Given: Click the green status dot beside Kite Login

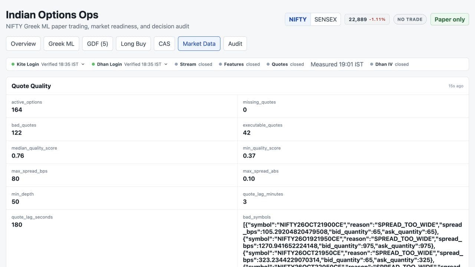Looking at the screenshot, I should [13, 64].
